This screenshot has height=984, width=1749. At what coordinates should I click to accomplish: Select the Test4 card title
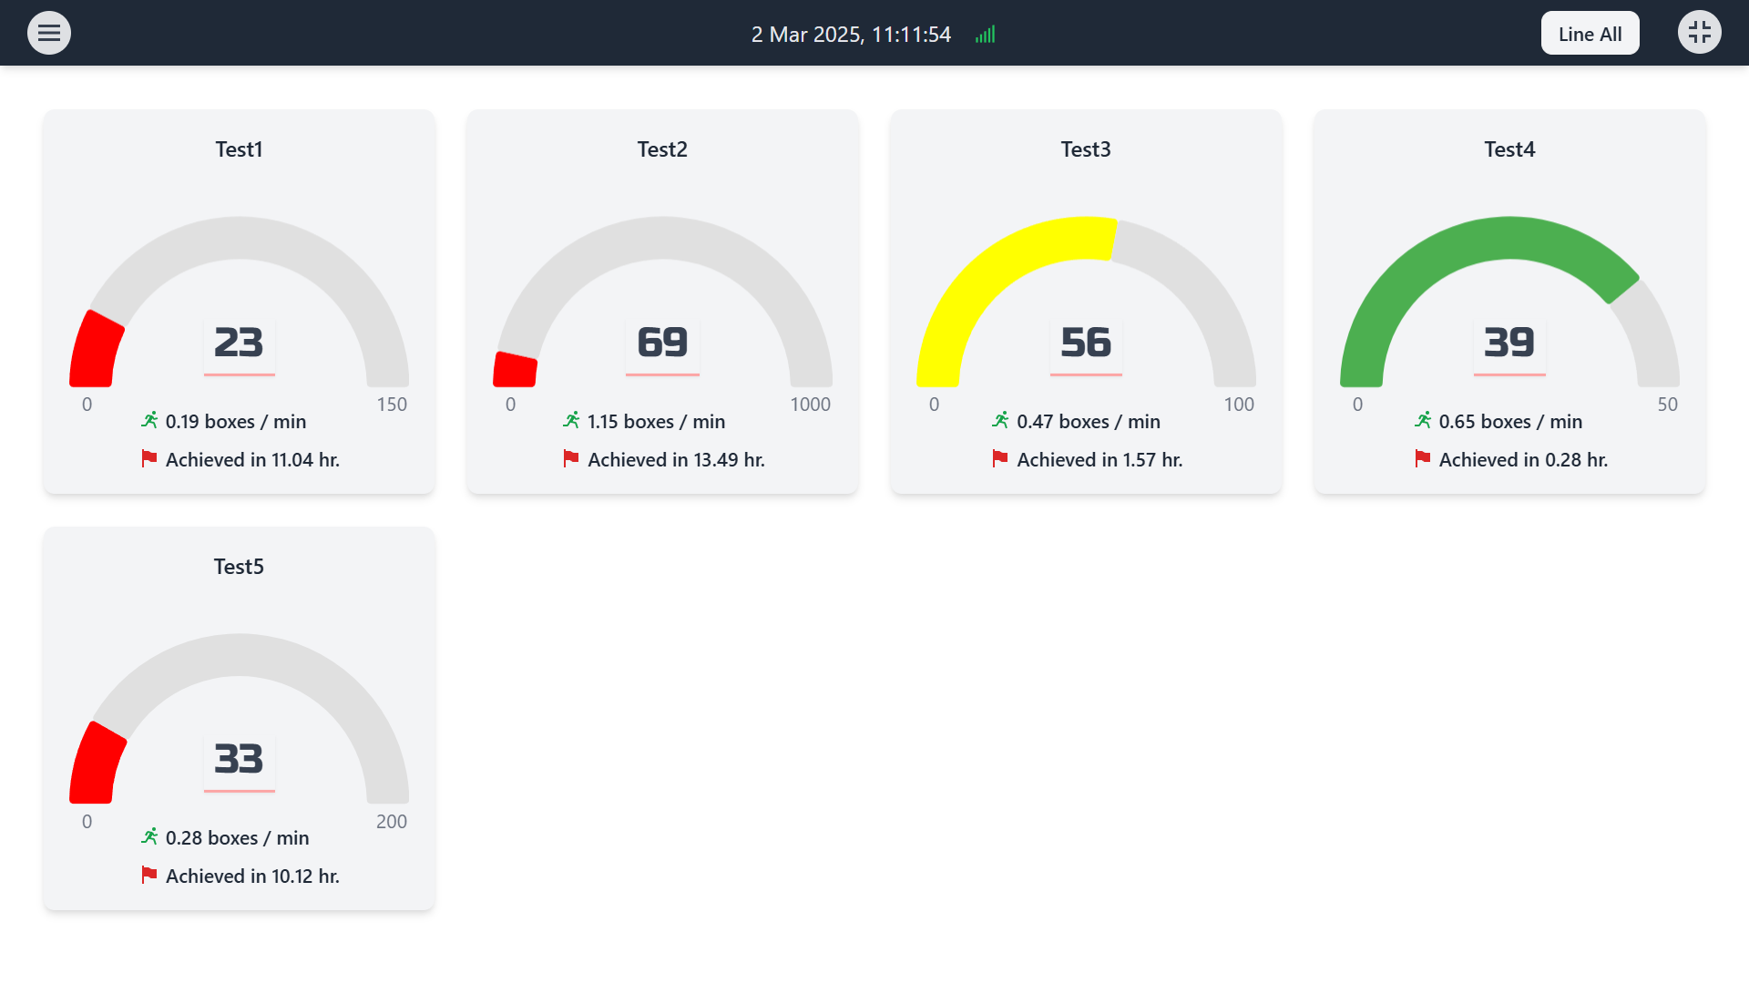(x=1509, y=149)
